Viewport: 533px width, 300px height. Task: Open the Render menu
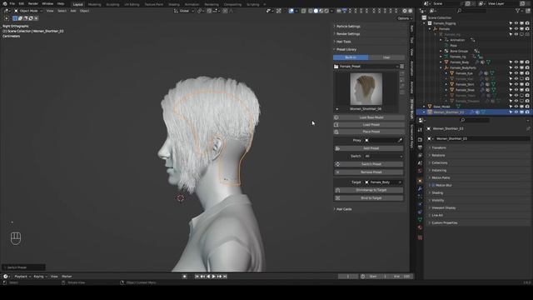coord(33,3)
